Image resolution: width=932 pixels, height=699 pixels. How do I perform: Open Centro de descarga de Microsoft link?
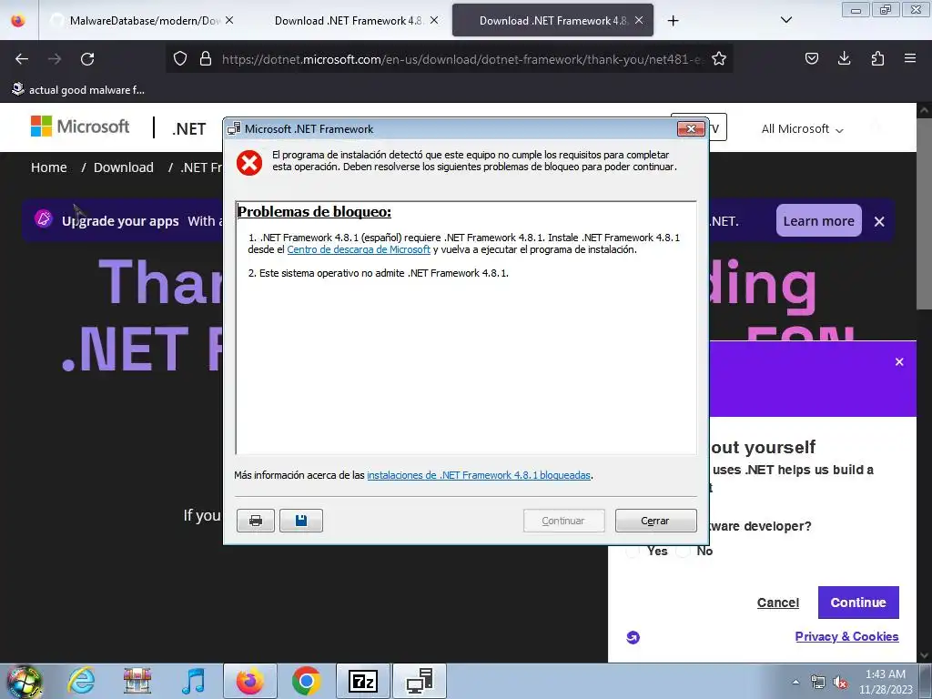[359, 249]
